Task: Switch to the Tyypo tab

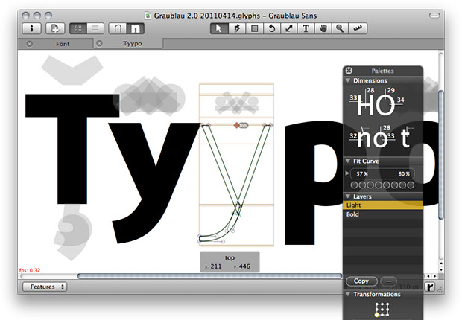Action: pos(133,44)
